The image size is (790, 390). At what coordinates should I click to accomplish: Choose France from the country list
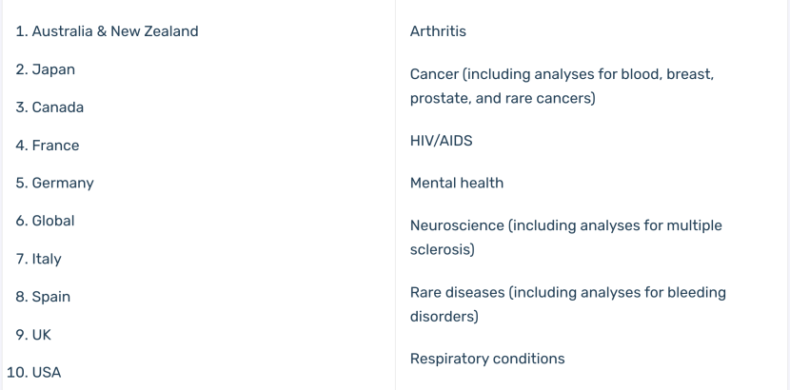pos(55,146)
